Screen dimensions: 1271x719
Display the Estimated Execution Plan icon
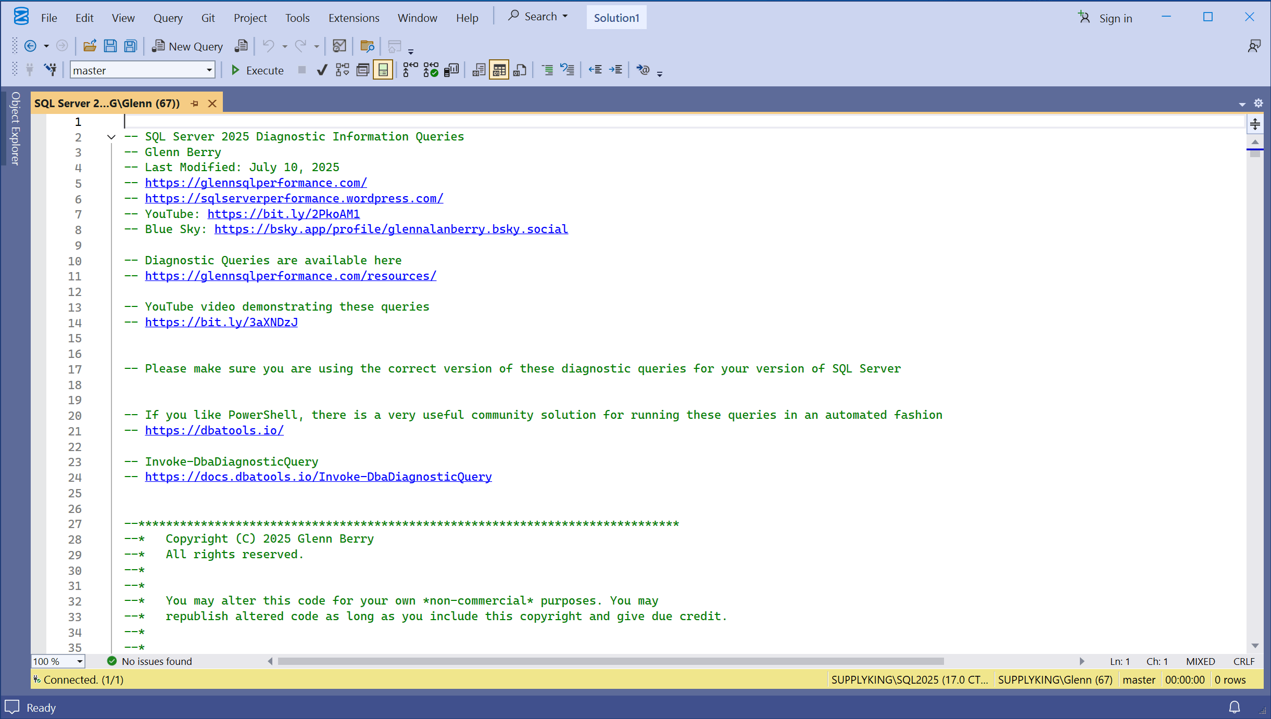point(342,70)
